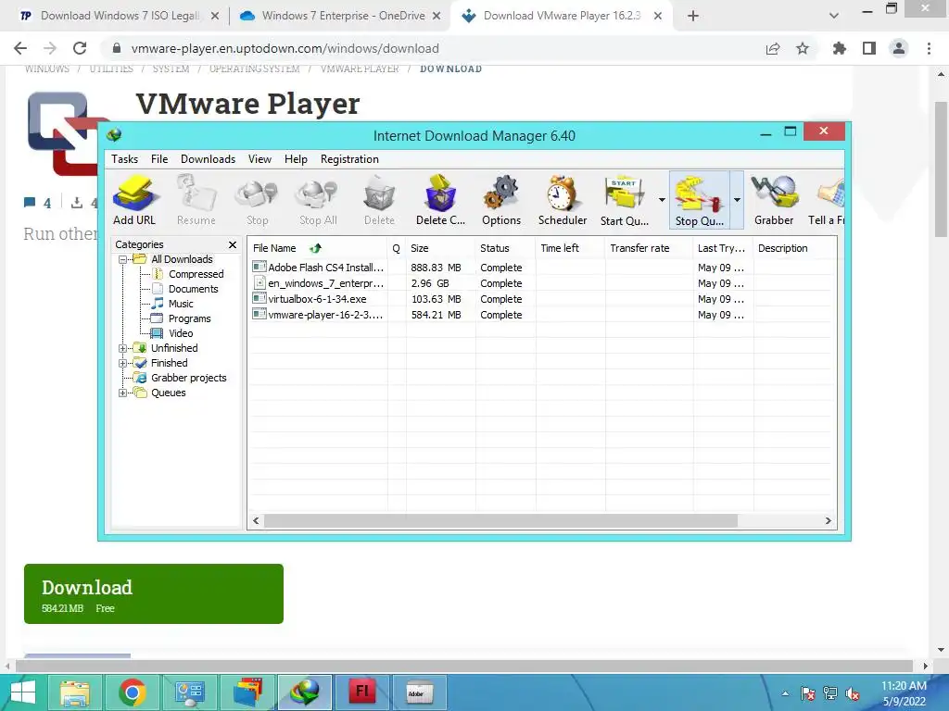Select en_windows_7_enterprise download row
Viewport: 949px width, 711px height.
click(542, 283)
